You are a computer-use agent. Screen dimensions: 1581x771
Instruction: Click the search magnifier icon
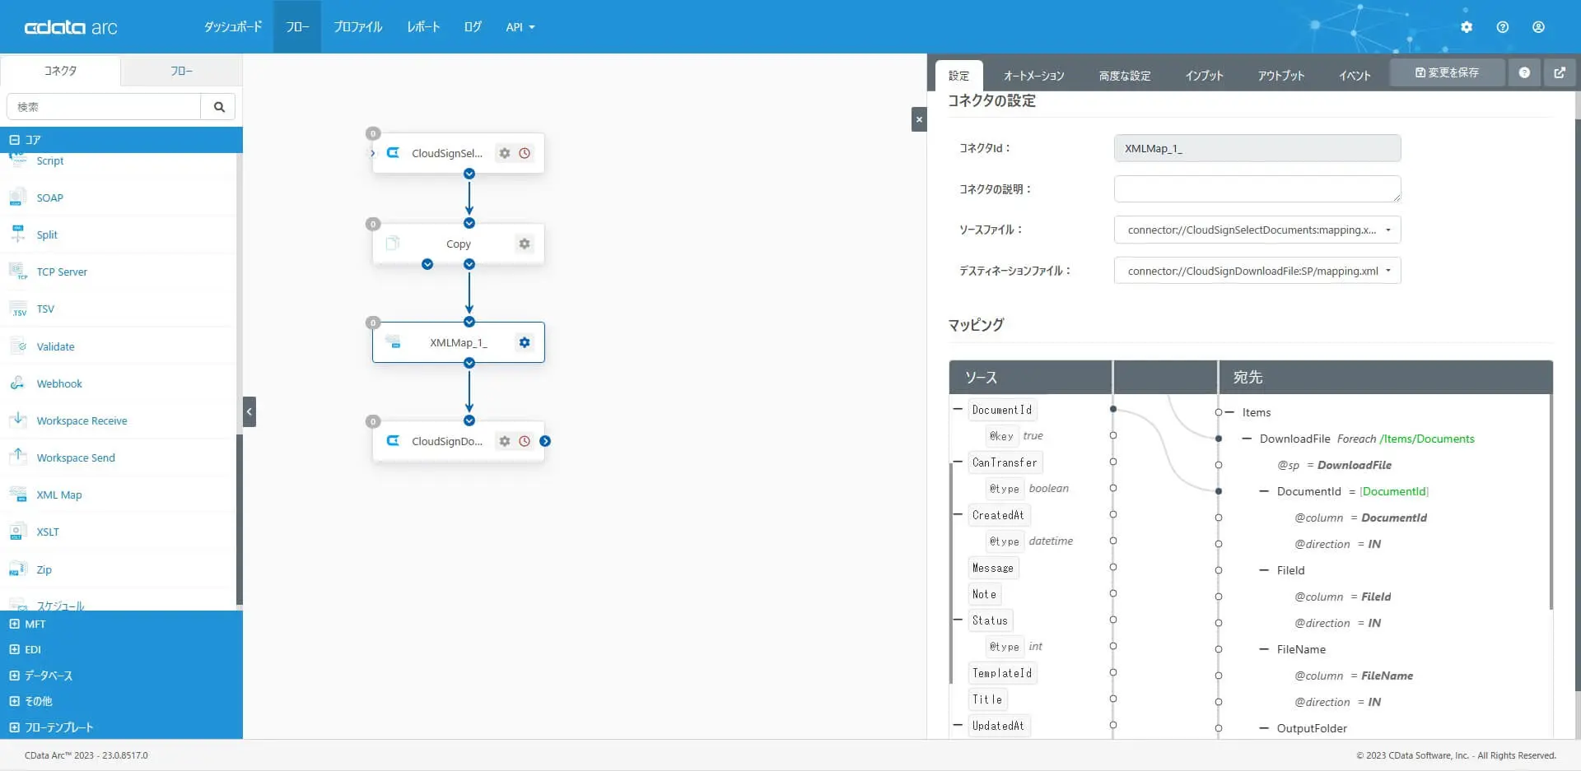point(219,107)
